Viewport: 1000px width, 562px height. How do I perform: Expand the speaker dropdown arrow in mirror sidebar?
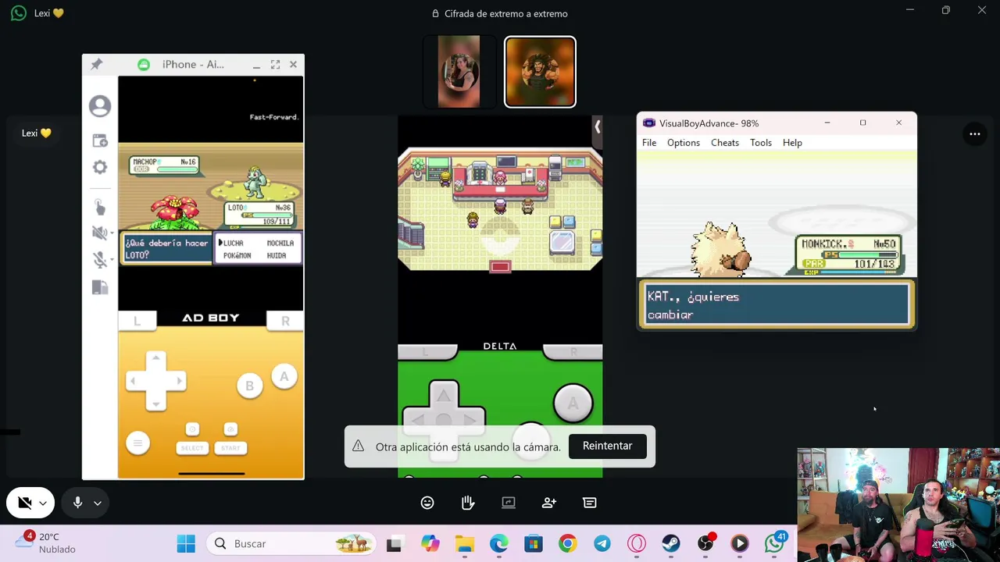112,233
